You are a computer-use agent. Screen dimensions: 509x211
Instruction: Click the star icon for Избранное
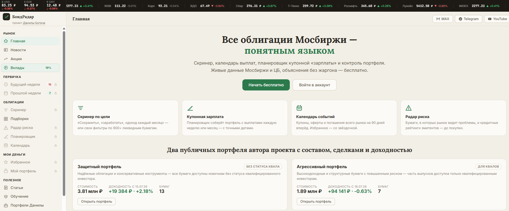6,162
